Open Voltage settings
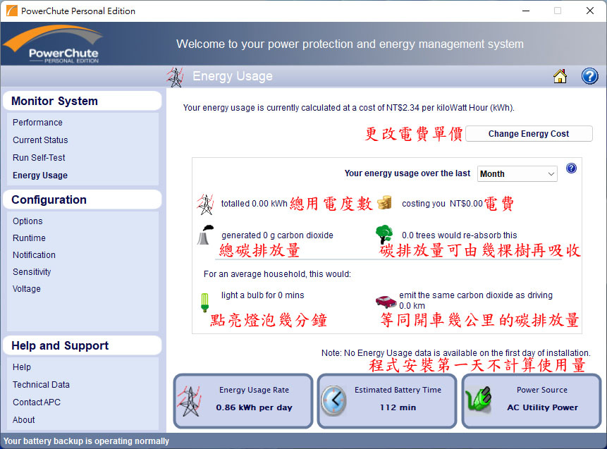 pos(26,289)
